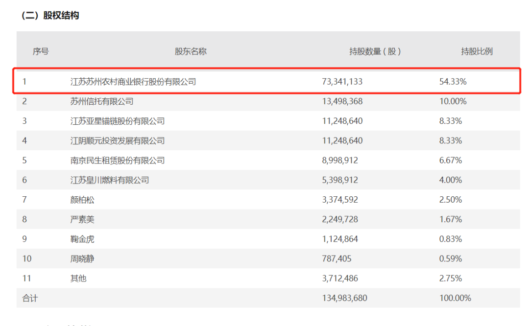Click the value 1,124,864
529x326 pixels.
[x=340, y=239]
